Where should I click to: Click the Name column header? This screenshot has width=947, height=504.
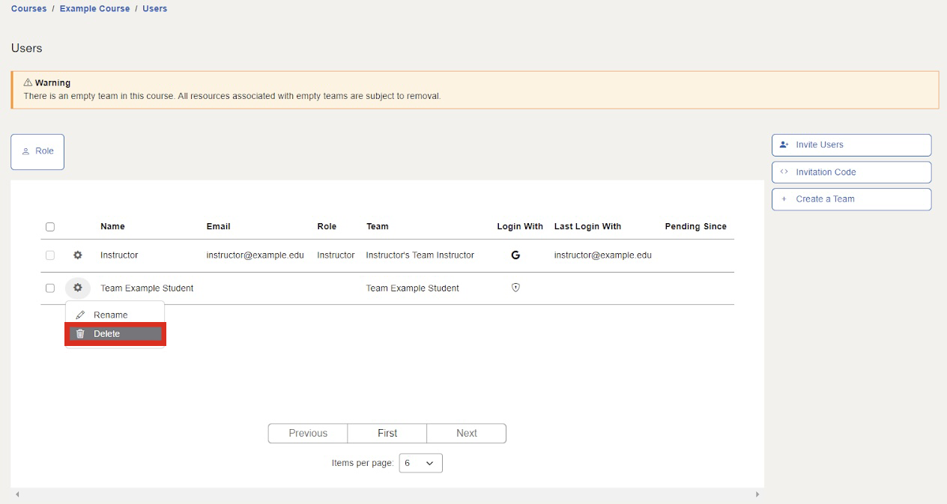(x=112, y=226)
